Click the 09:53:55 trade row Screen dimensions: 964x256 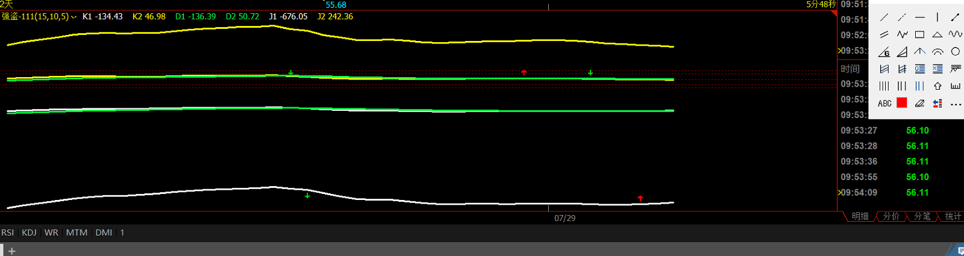point(901,177)
